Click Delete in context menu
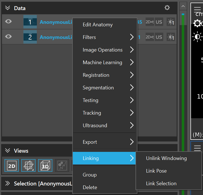 tap(90, 187)
